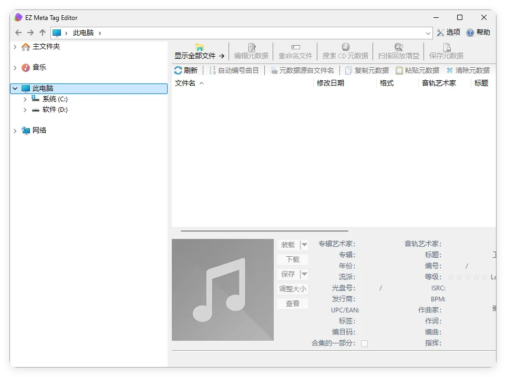Open the 编辑元数据 metadata editor

(x=251, y=51)
